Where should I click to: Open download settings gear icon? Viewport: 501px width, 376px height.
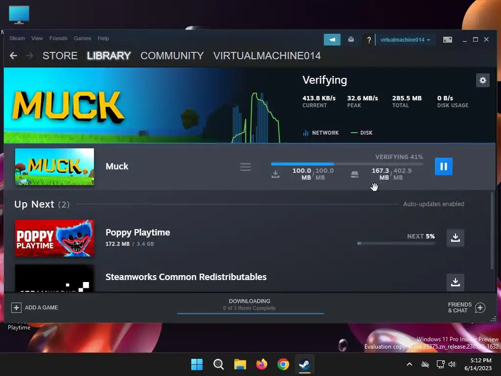pos(482,80)
